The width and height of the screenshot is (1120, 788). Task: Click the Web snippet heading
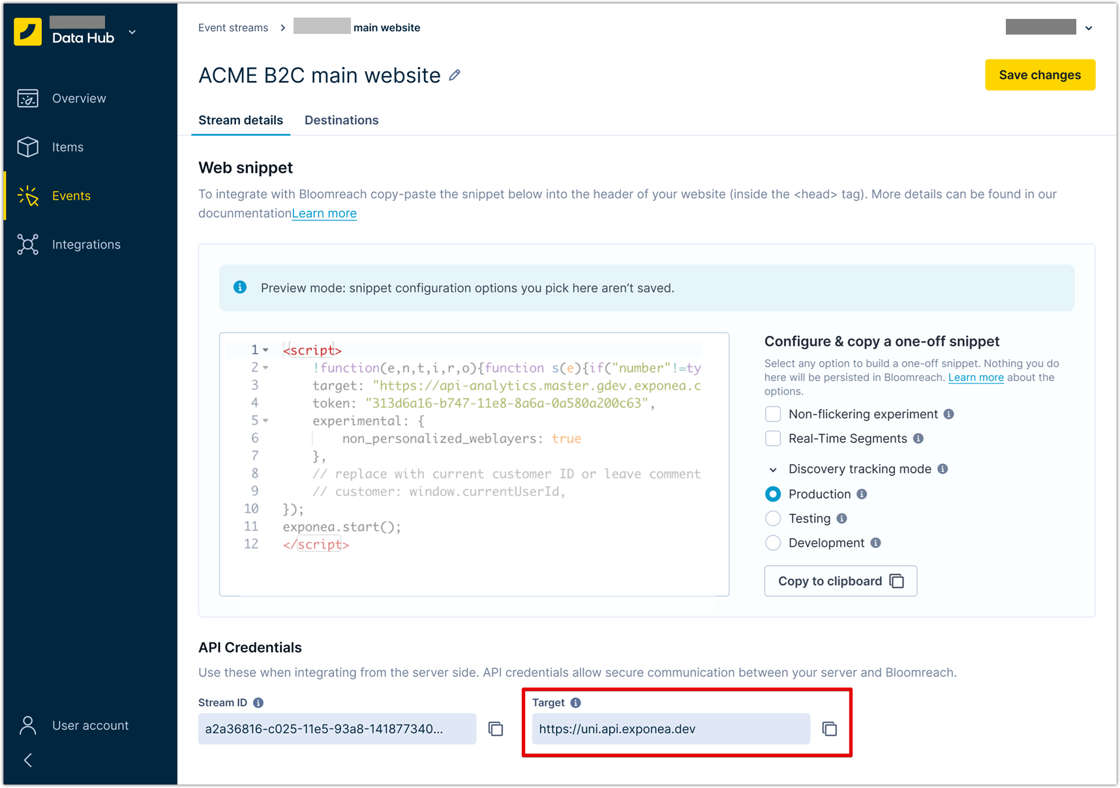[x=245, y=168]
